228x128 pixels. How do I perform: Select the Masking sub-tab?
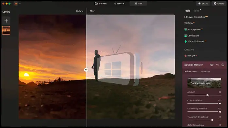tap(205, 71)
